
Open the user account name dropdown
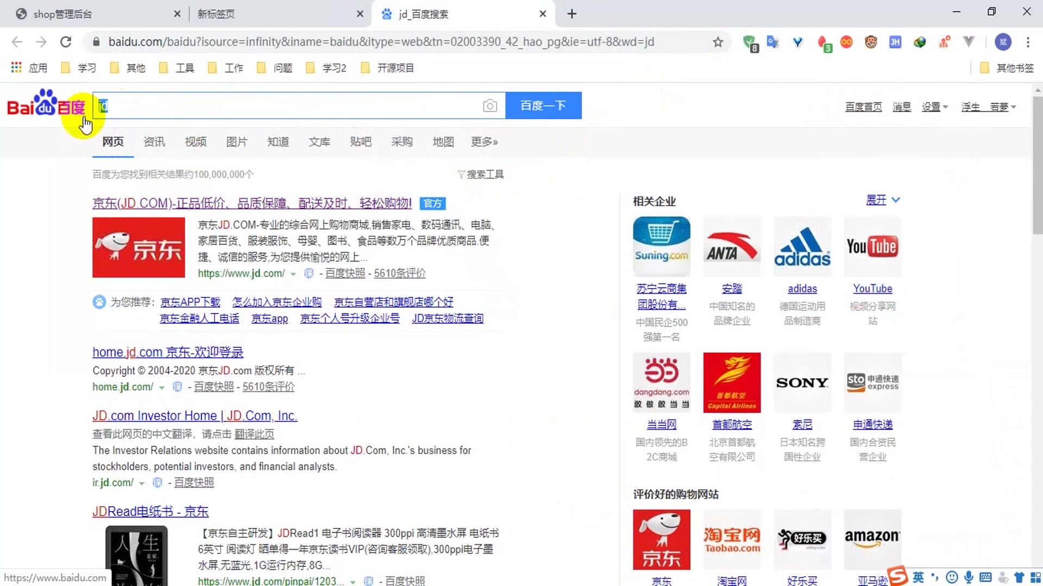tap(989, 107)
